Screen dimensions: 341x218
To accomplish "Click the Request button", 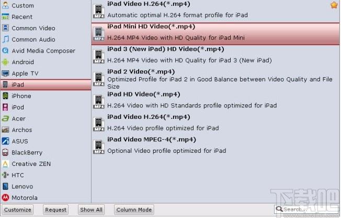I will (x=55, y=210).
